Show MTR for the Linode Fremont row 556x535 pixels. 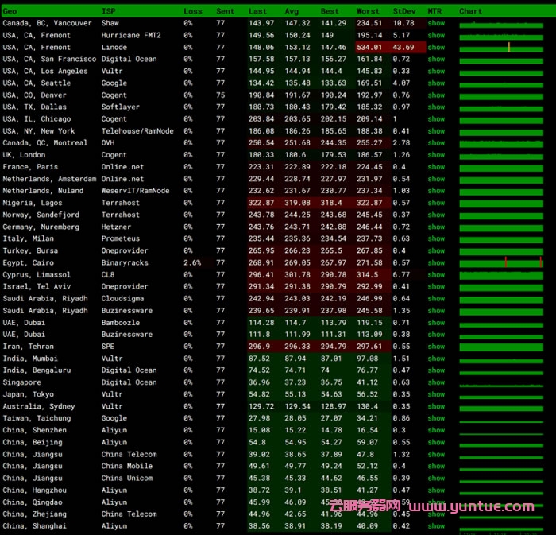coord(436,47)
